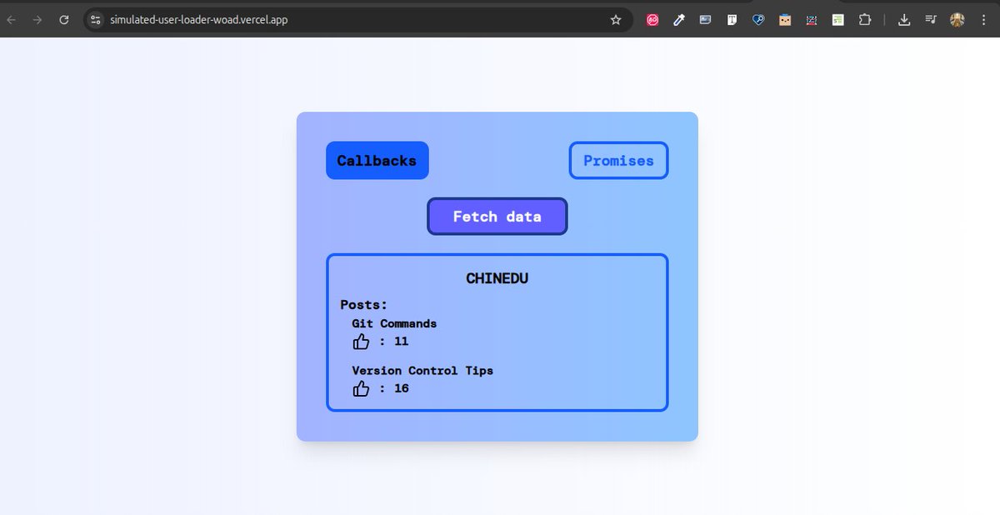Open the green sheet extension icon

point(838,20)
